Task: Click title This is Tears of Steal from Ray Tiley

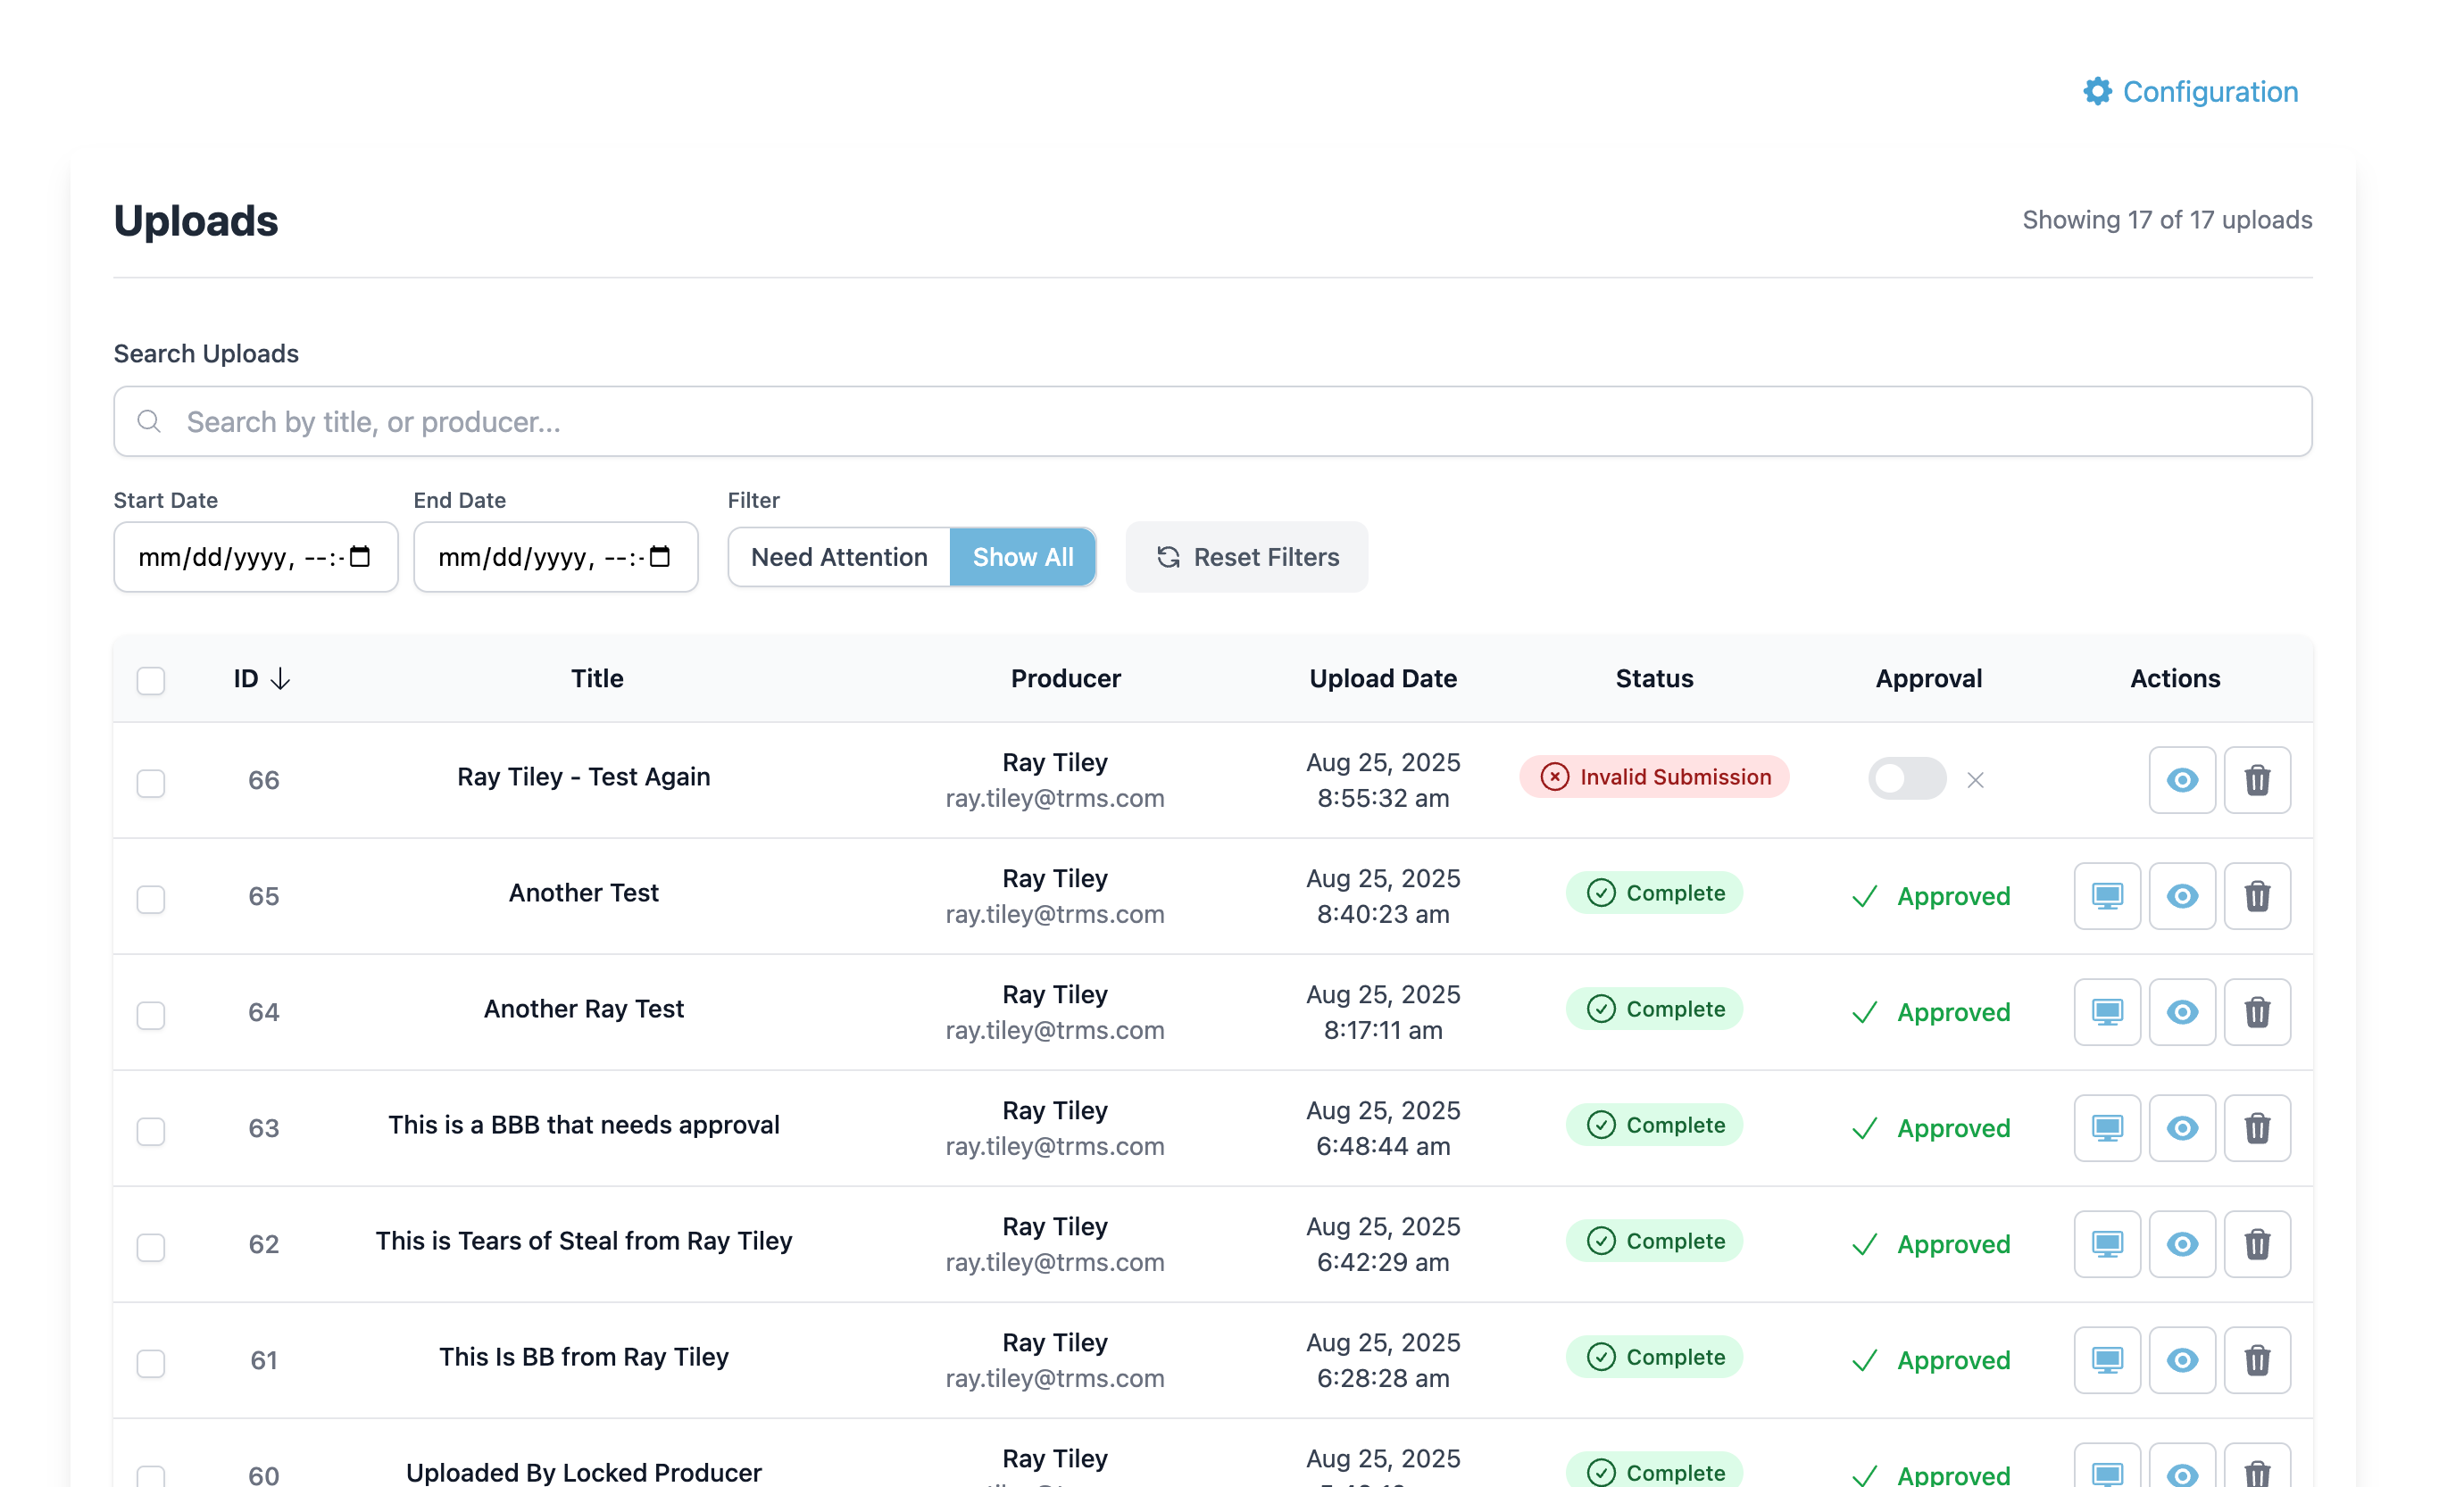Action: [584, 1241]
